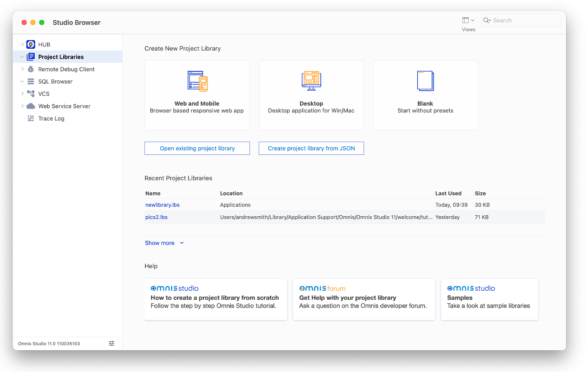Open Get Help with your project library
The width and height of the screenshot is (586, 372).
pyautogui.click(x=348, y=298)
